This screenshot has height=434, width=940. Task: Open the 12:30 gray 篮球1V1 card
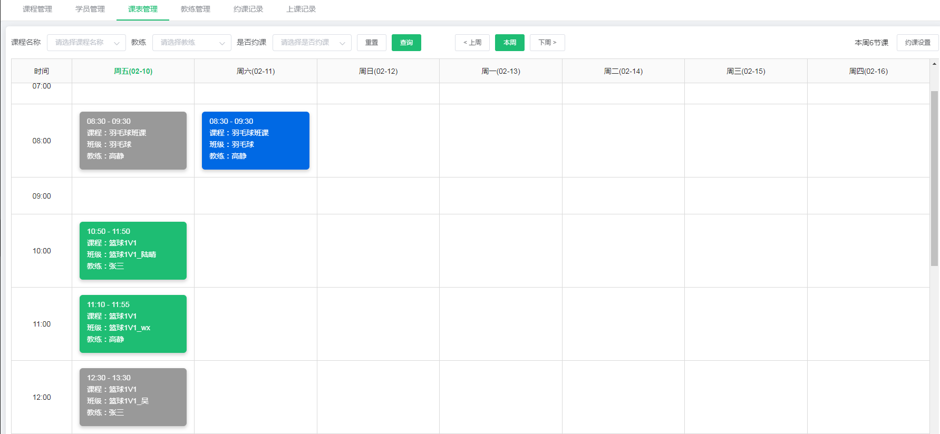(133, 397)
